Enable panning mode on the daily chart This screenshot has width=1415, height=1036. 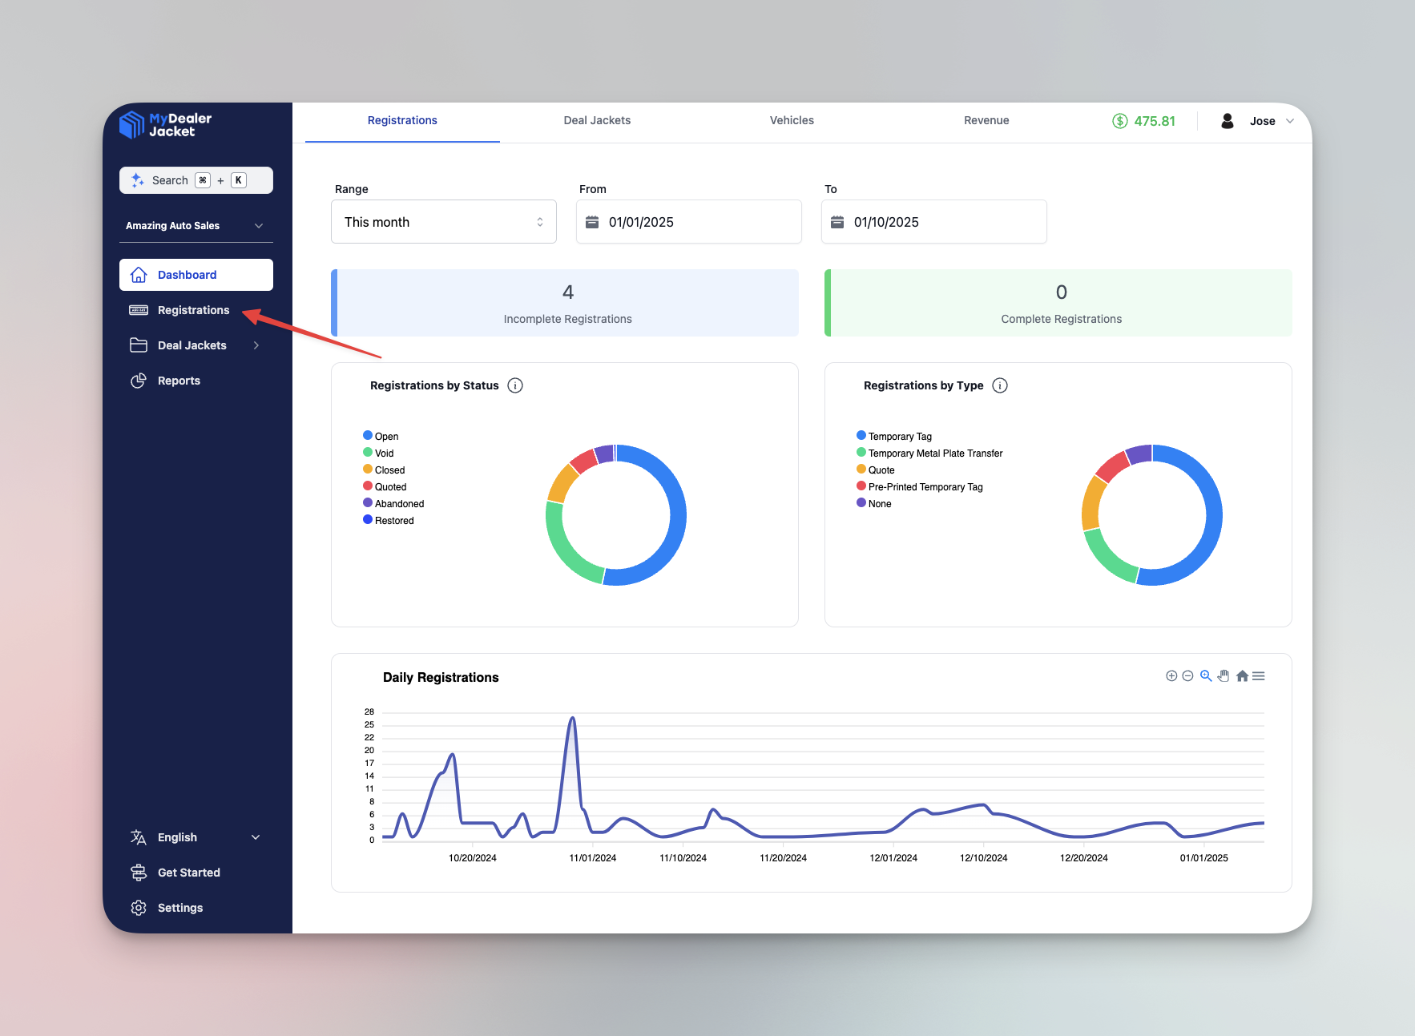(1223, 675)
